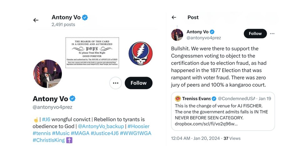Screen dimensions: 308x146
Task: Go back using the Post header arrow
Action: coord(174,17)
